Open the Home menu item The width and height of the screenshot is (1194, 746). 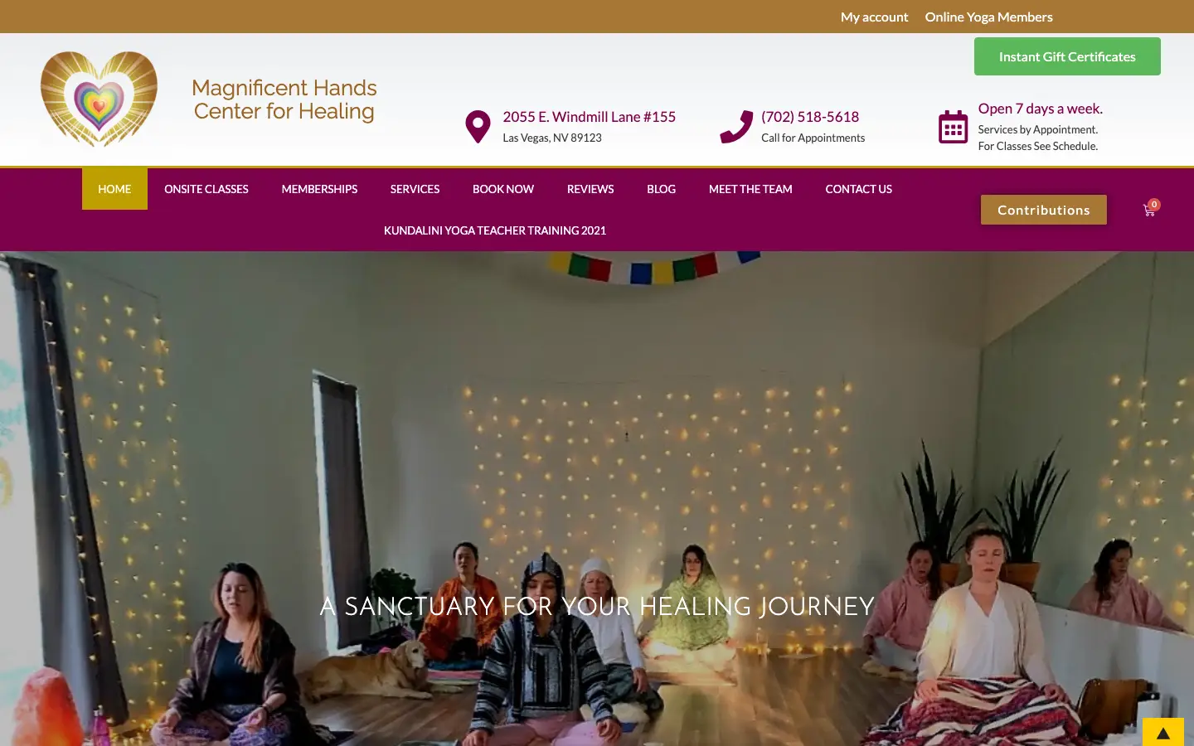point(114,189)
